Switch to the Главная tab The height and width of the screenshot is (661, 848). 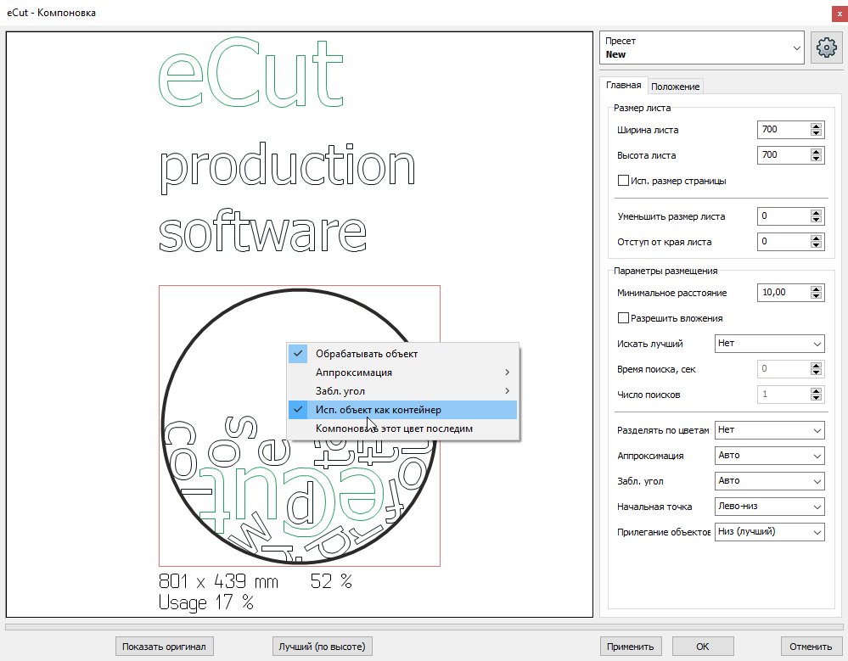pyautogui.click(x=624, y=86)
